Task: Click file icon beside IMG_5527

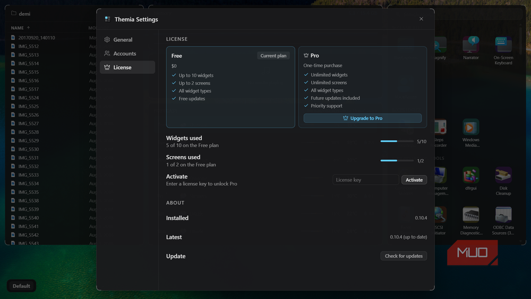Action: (13, 124)
